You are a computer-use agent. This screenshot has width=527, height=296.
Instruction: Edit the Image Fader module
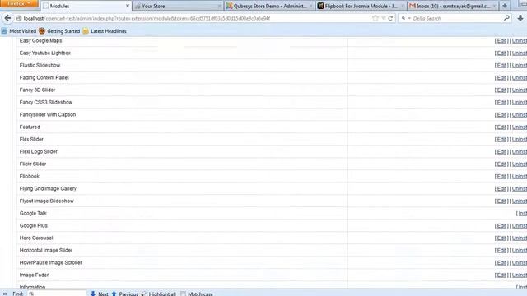point(501,275)
